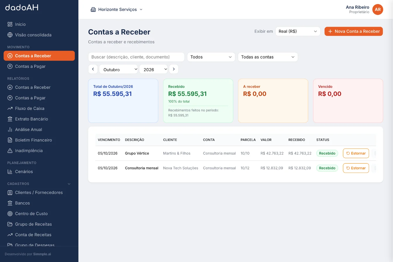
Task: Open the Todos status filter dropdown
Action: pos(211,57)
